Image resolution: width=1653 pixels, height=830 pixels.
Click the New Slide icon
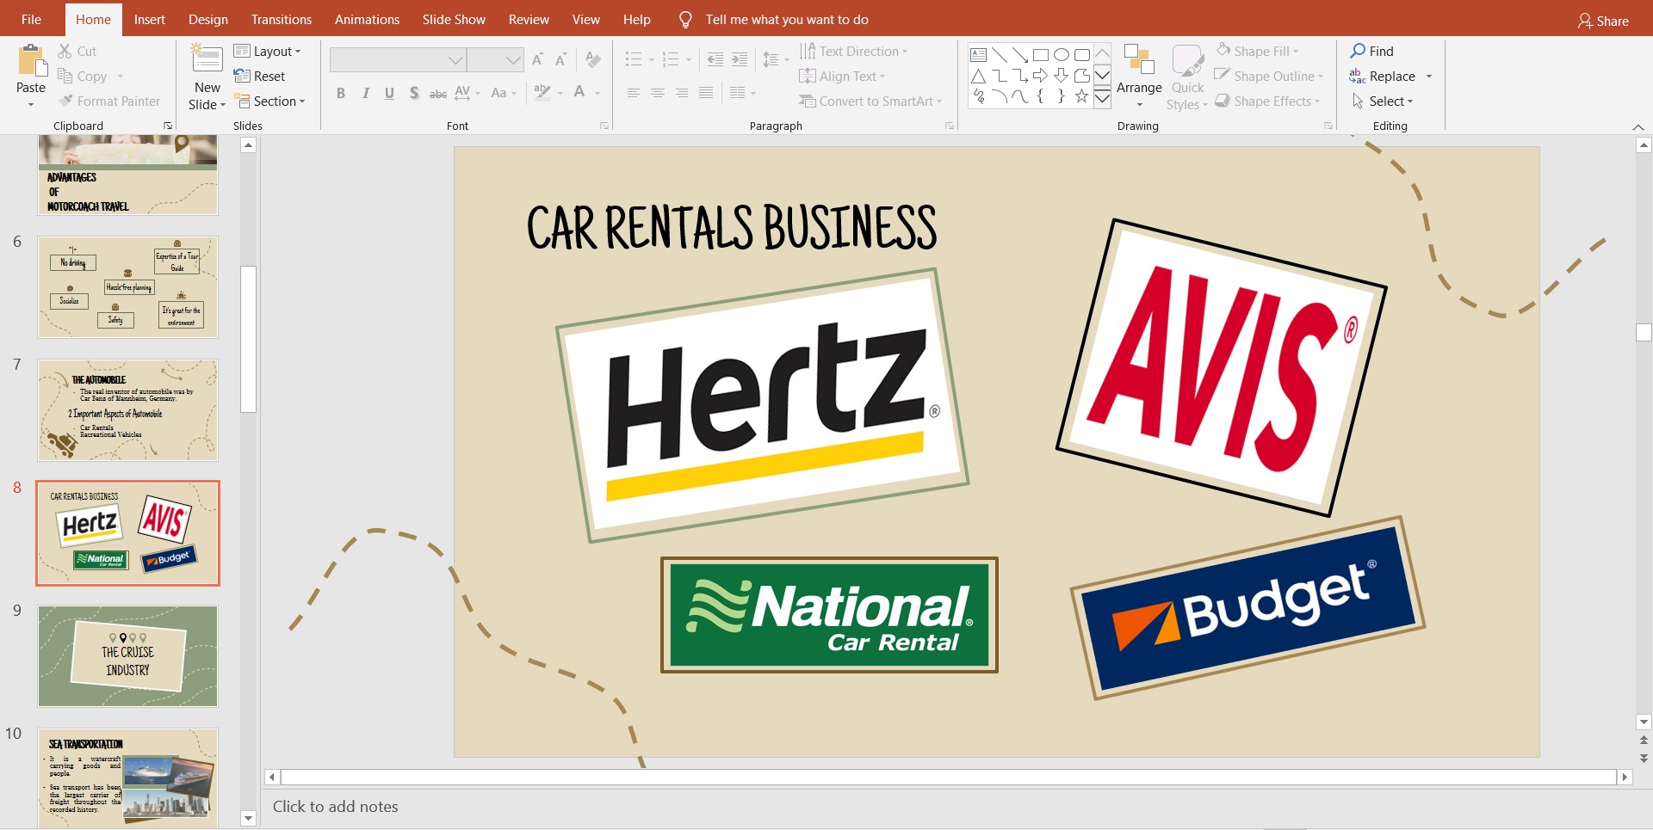coord(207,60)
